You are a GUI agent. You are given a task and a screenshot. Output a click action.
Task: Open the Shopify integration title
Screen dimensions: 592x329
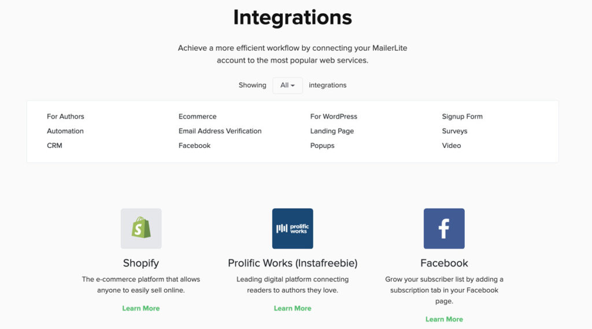coord(141,263)
